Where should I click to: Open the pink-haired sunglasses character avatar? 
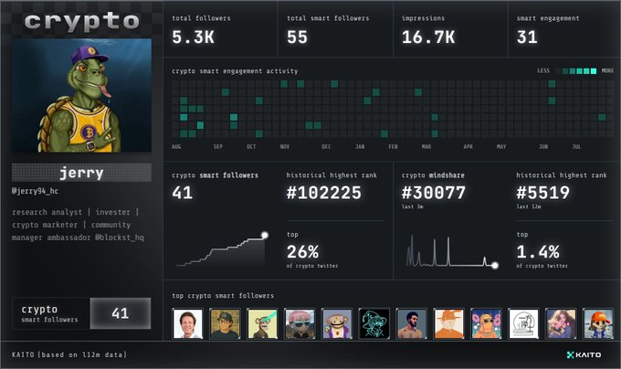point(300,324)
